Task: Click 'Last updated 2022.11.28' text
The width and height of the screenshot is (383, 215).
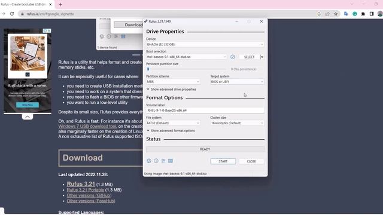Action: click(x=83, y=174)
